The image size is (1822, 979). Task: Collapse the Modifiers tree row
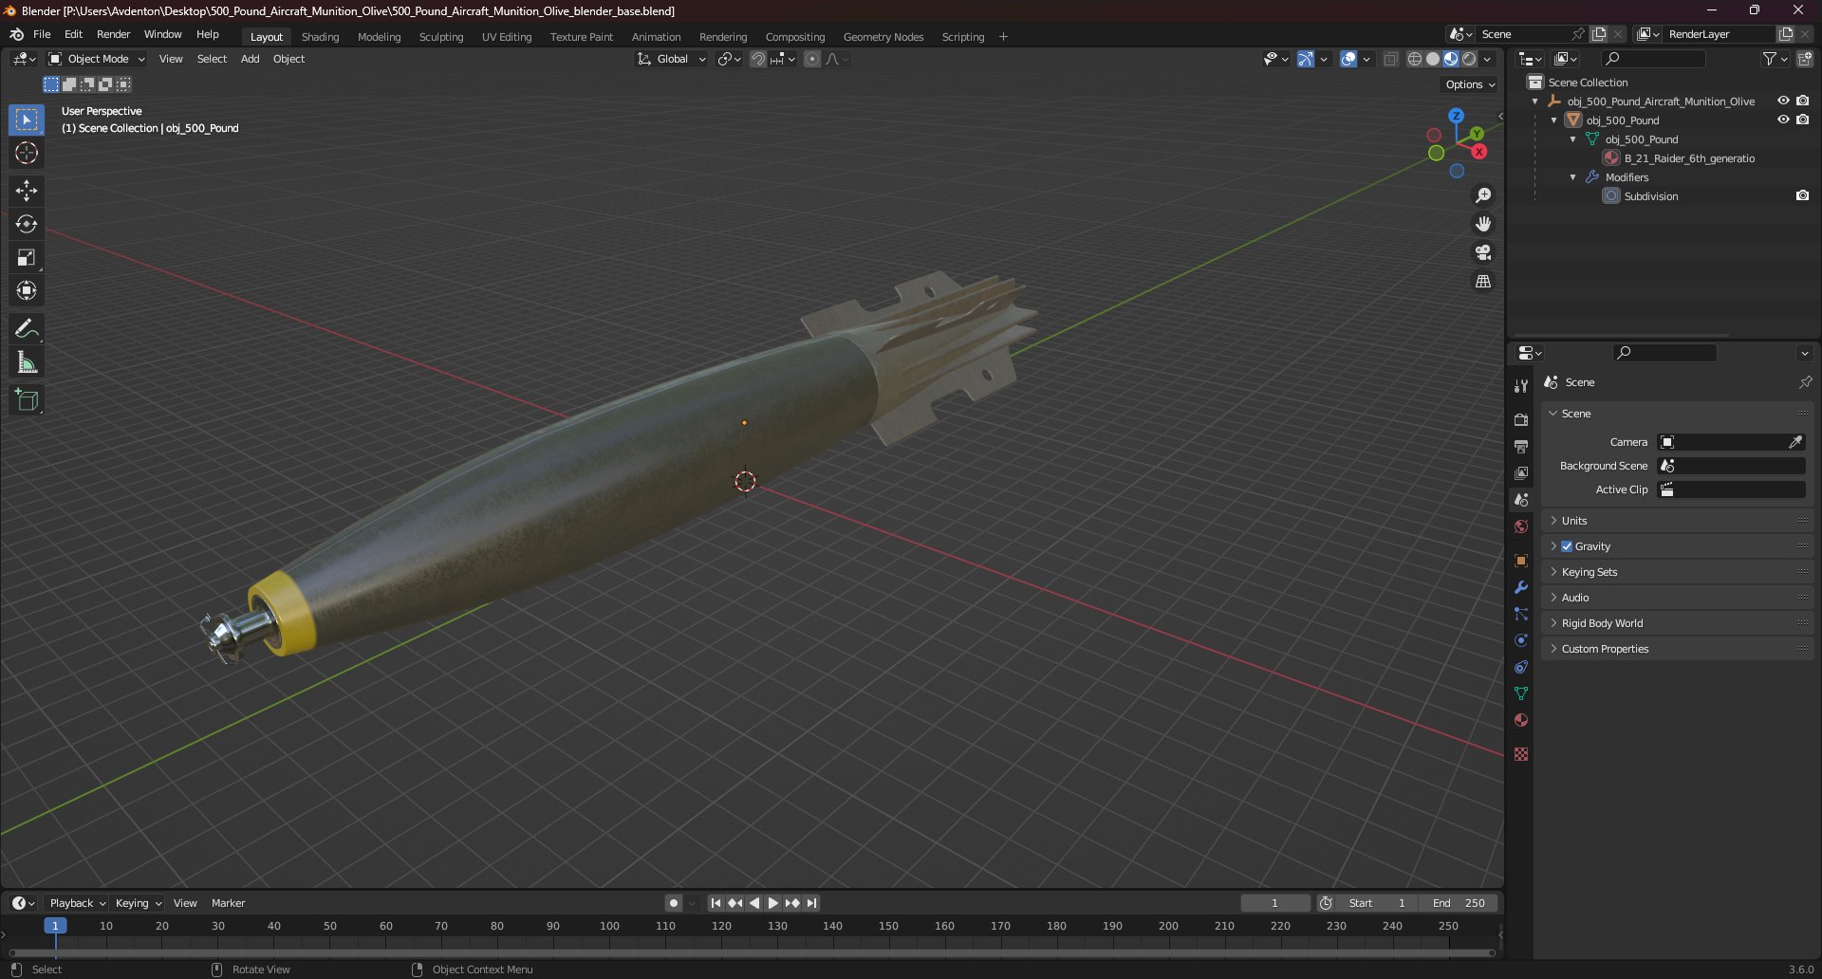(x=1572, y=177)
